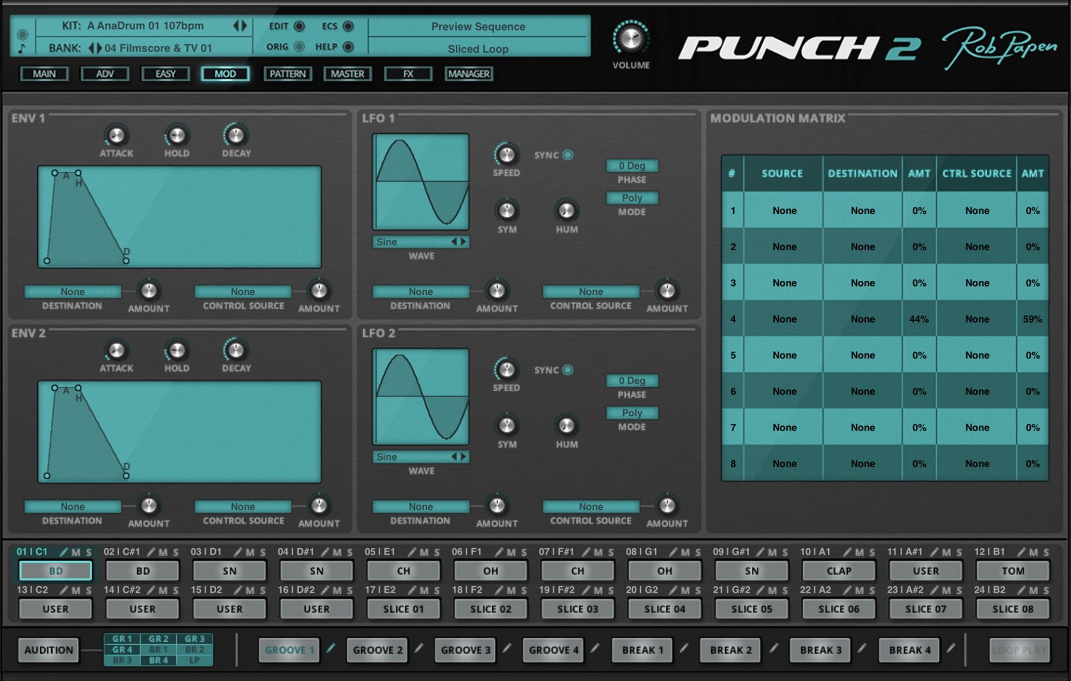Open the FX tab
Viewport: 1071px width, 681px height.
pyautogui.click(x=408, y=74)
